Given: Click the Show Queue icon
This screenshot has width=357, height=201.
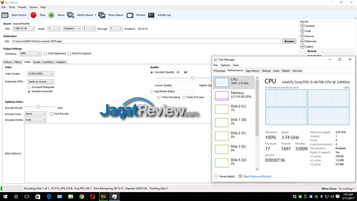Looking at the screenshot, I should pyautogui.click(x=102, y=15).
